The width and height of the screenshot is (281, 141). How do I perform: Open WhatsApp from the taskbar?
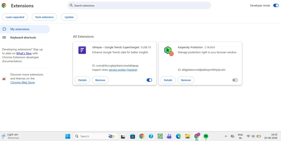click(160, 136)
